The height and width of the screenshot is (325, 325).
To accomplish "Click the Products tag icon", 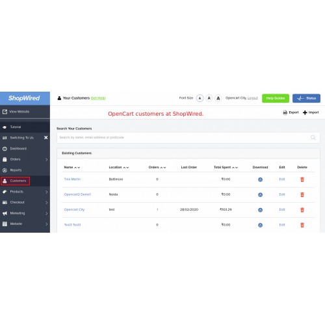I will pos(5,192).
